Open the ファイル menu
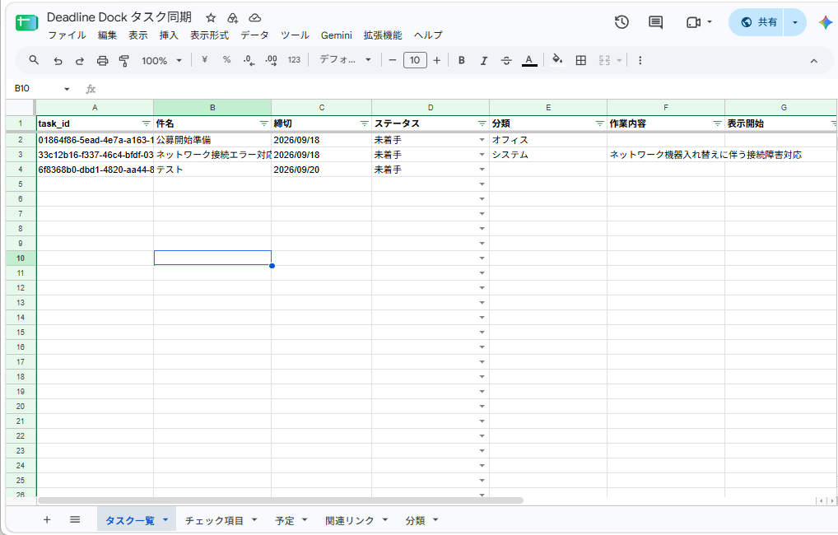The width and height of the screenshot is (838, 535). click(67, 35)
